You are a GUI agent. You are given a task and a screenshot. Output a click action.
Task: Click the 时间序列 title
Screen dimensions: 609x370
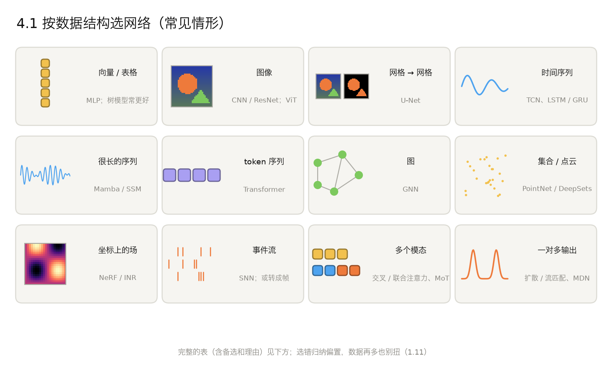coord(557,73)
